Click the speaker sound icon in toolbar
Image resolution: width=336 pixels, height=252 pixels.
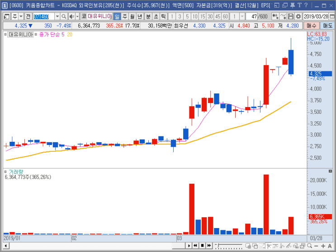click(x=72, y=16)
